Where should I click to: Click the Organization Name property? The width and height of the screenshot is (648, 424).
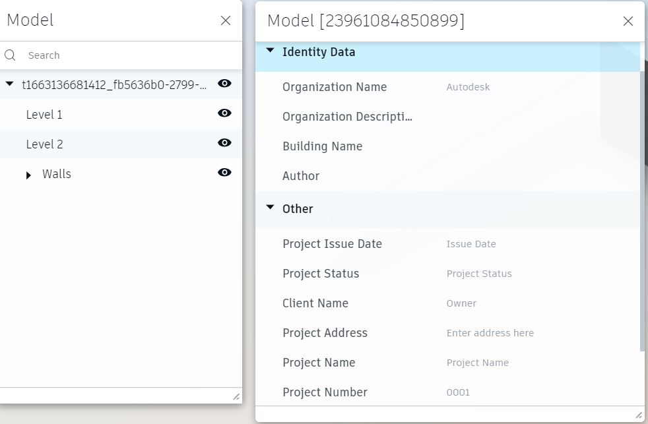335,87
